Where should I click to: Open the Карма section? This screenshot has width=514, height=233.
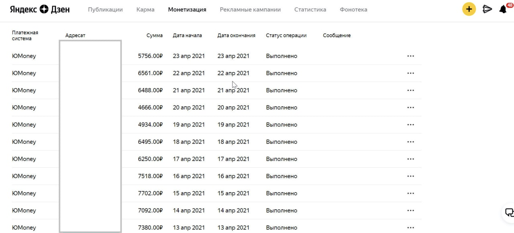click(x=145, y=10)
